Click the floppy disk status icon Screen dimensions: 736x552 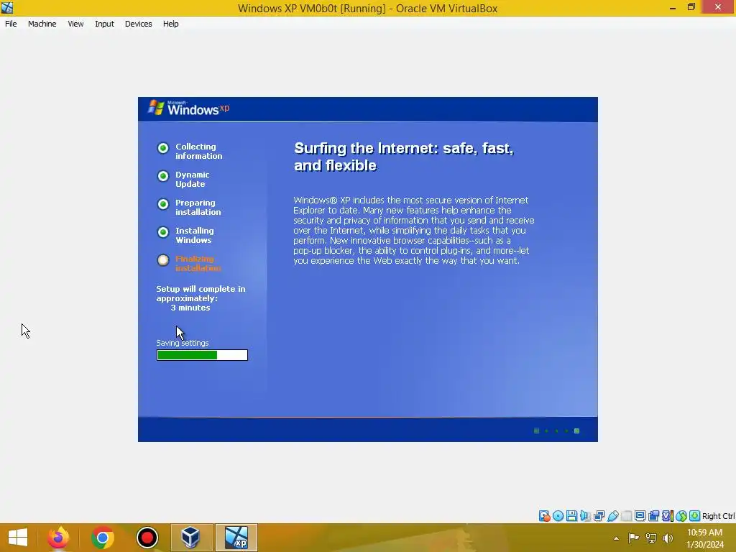pyautogui.click(x=571, y=516)
